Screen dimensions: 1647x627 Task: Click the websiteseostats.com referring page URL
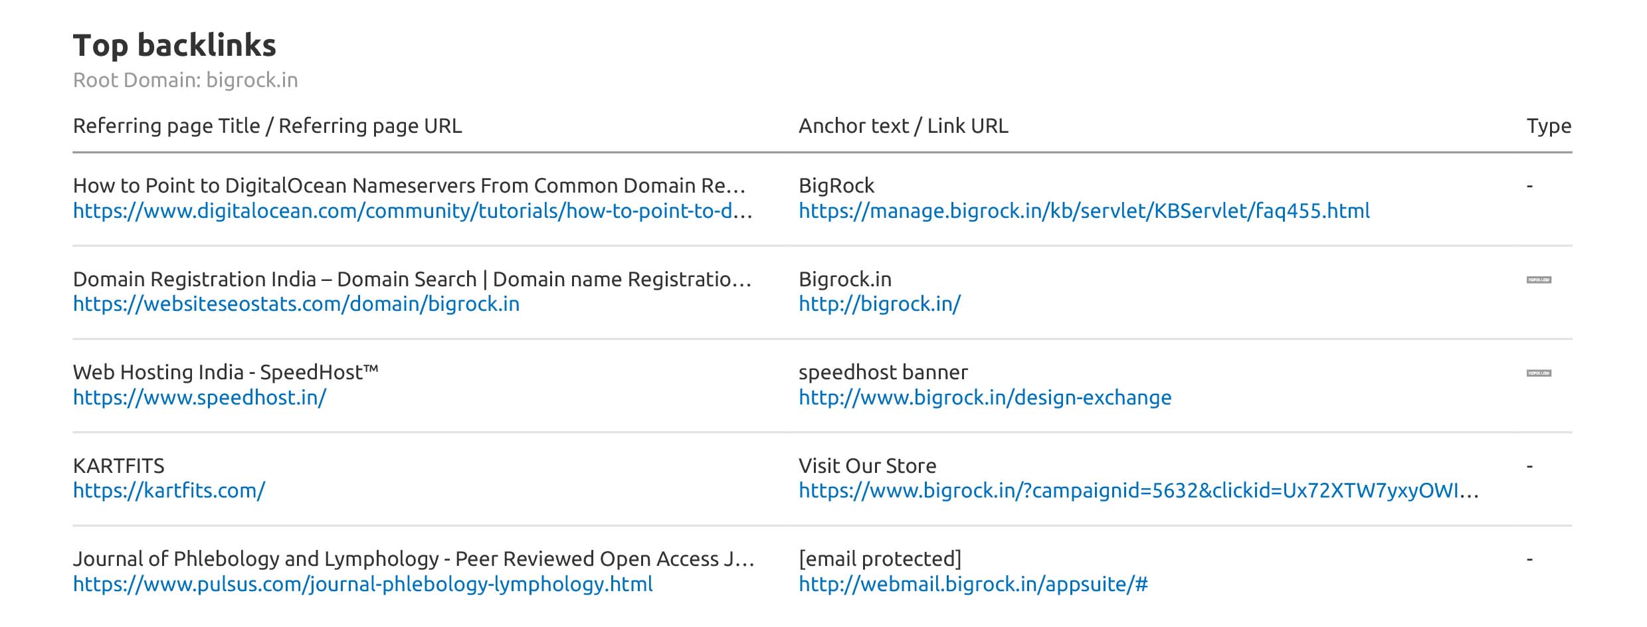coord(296,304)
